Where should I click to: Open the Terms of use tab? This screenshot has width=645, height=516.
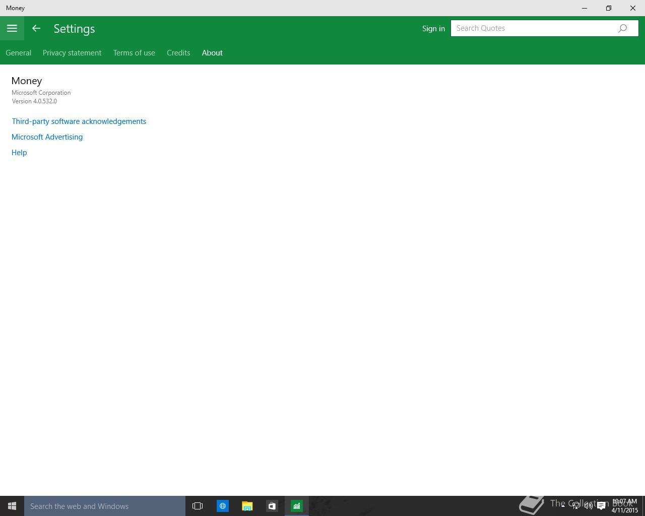coord(134,53)
